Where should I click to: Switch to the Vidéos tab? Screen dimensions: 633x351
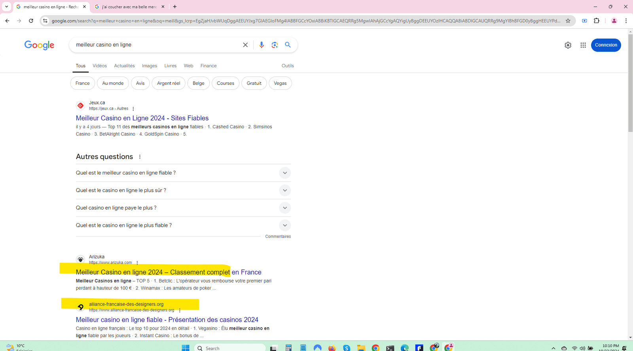pyautogui.click(x=100, y=66)
